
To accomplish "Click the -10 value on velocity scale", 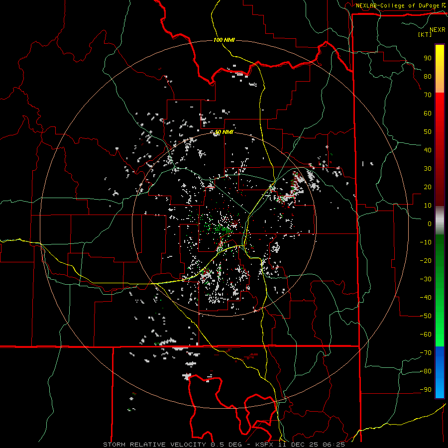I will [x=426, y=242].
